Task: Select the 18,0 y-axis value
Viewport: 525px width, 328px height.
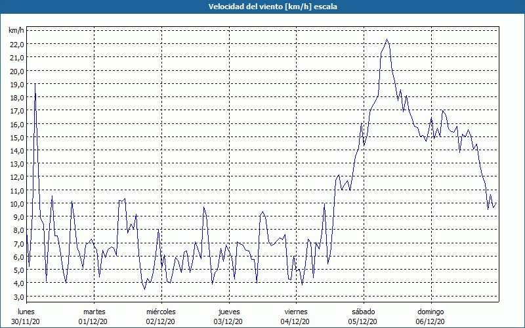Action: tap(18, 97)
